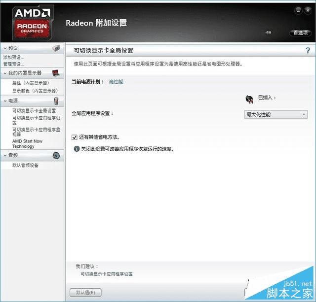Screen dimensions: 316x302
Task: Click the small pin icon left of 首选项
Action: click(268, 33)
